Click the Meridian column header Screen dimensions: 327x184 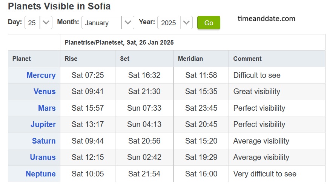[190, 59]
